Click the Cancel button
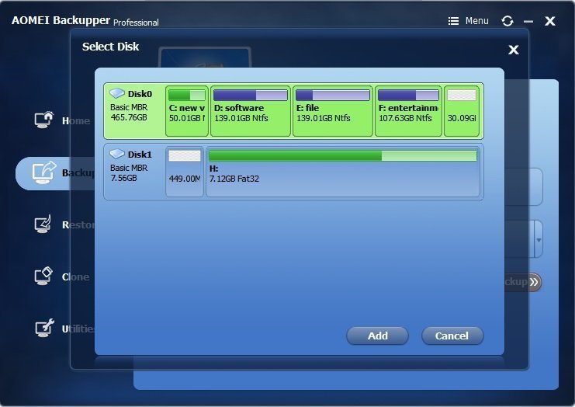This screenshot has height=407, width=575. tap(452, 336)
